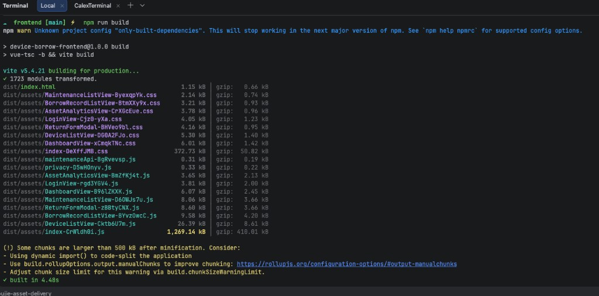The height and width of the screenshot is (296, 599).
Task: Open the CalexTerminal tab
Action: point(93,6)
